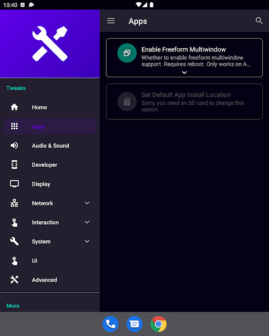This screenshot has height=336, width=269.
Task: Expand the Network submenu chevron
Action: (x=87, y=203)
